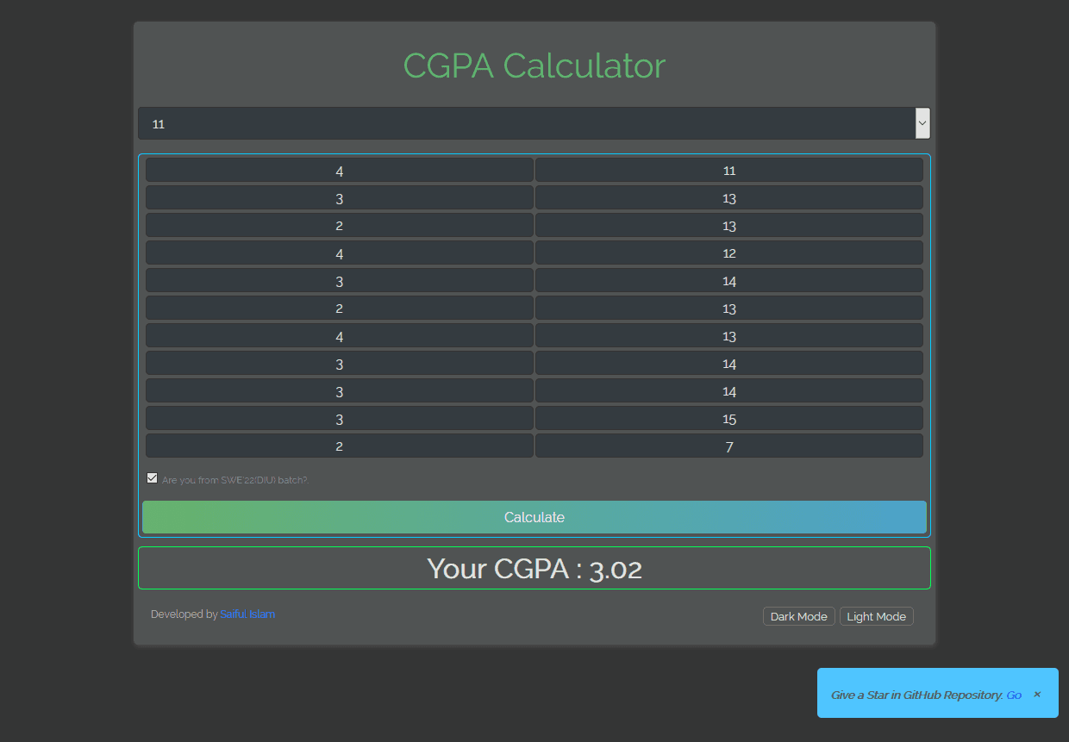Image resolution: width=1069 pixels, height=742 pixels.
Task: Dismiss the GitHub star notification
Action: coord(1036,694)
